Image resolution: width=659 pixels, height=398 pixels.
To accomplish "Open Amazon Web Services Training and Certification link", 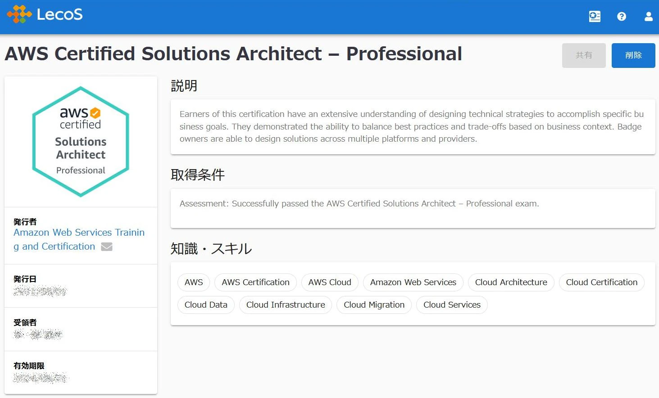I will pos(79,239).
